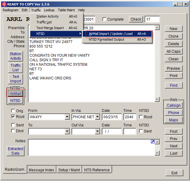Toggle the NTSD Rcvd checkbox

[x=141, y=117]
